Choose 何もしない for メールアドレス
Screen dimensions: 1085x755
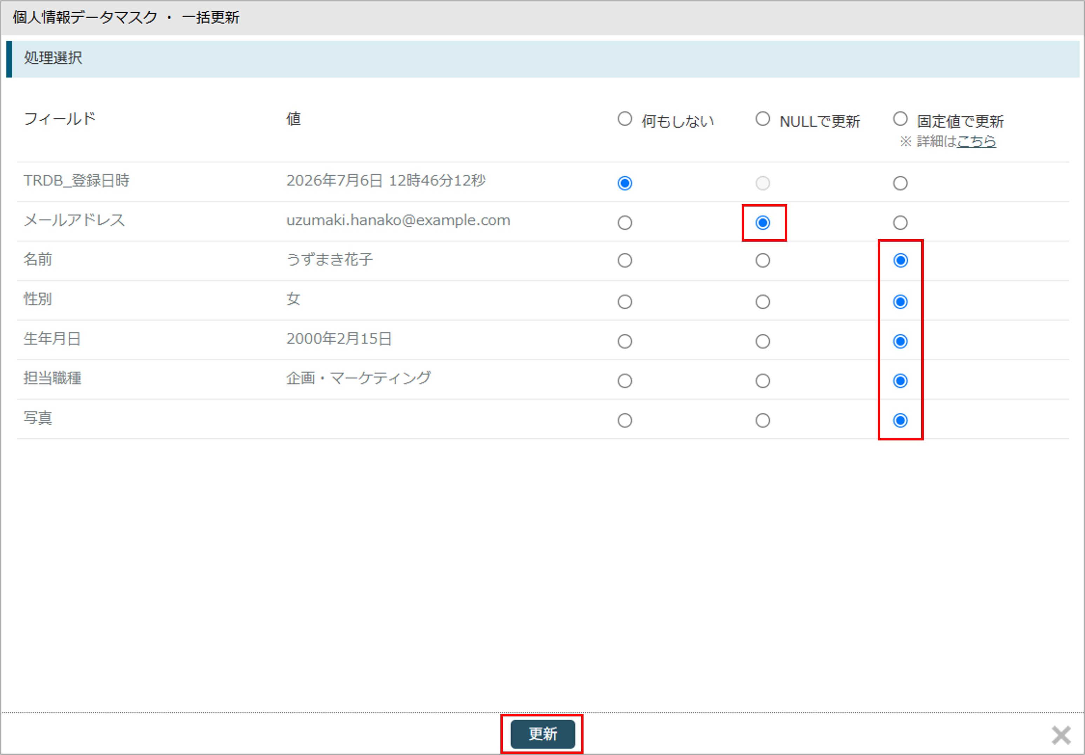pos(625,223)
